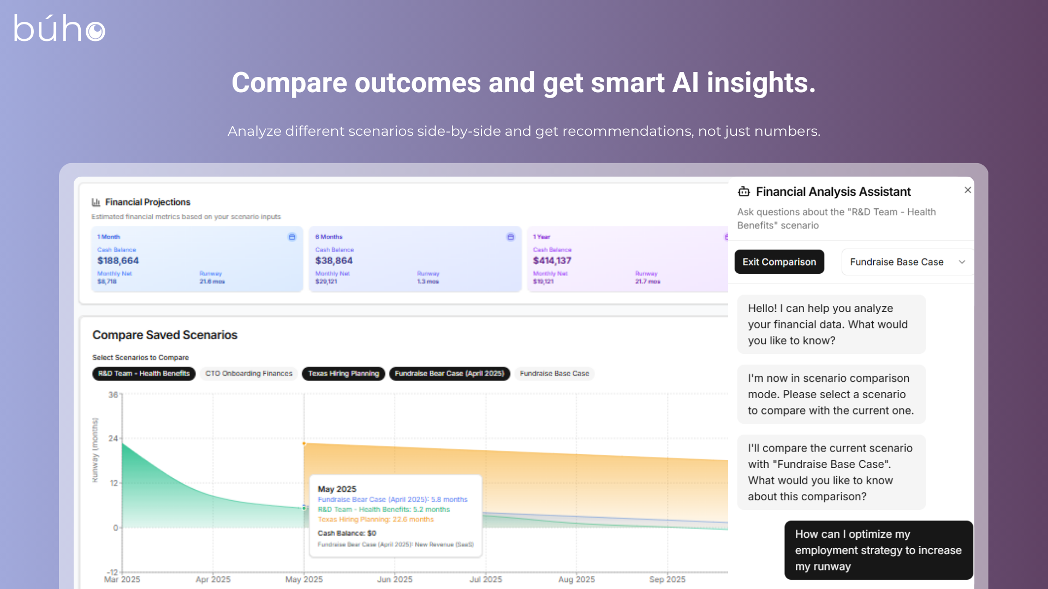Toggle off Fundraise Bear Case (April 2025) chip

click(449, 374)
